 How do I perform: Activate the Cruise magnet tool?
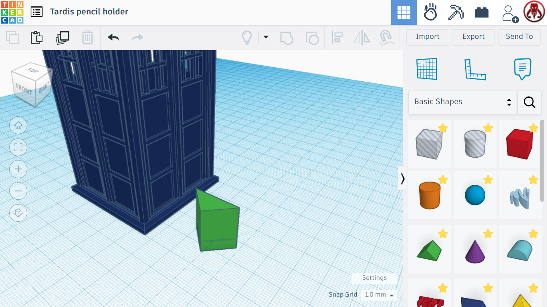(387, 38)
